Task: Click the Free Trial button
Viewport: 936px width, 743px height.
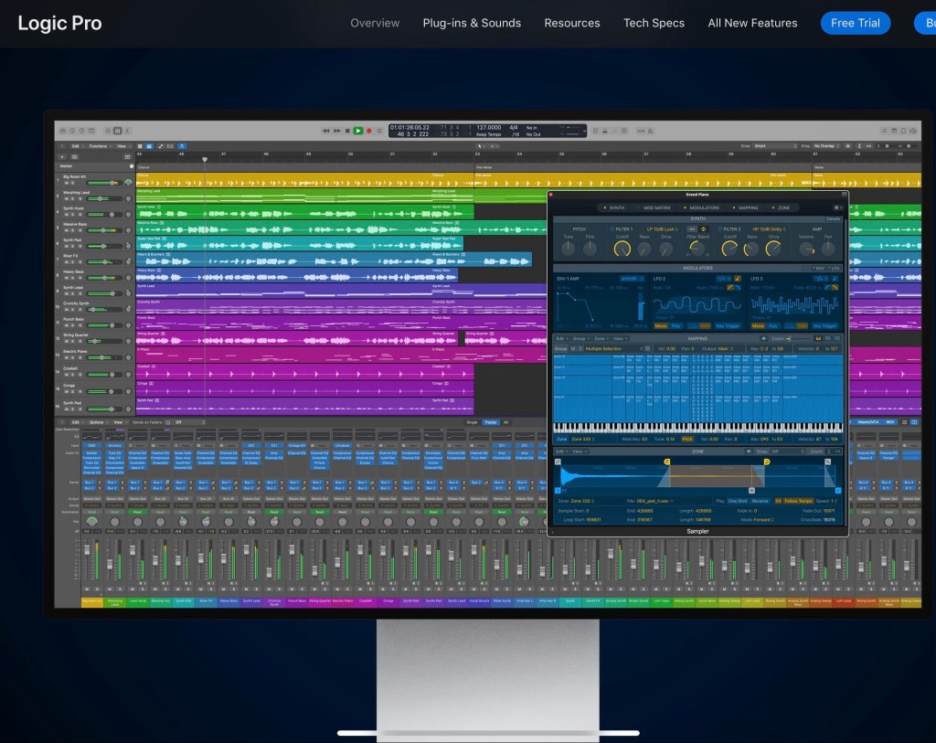Action: click(x=855, y=23)
